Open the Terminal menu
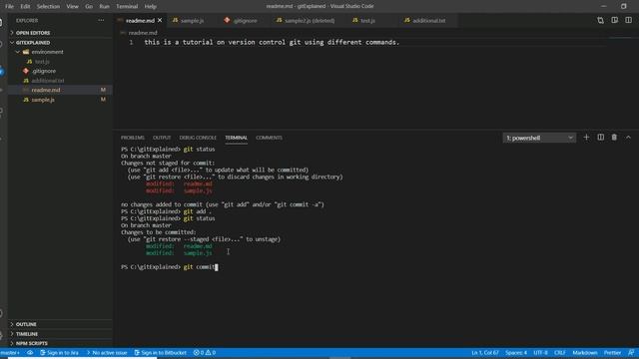 pos(127,7)
